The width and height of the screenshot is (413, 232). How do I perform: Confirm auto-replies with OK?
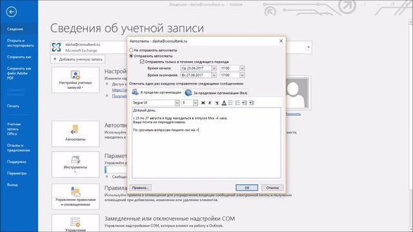coord(247,188)
